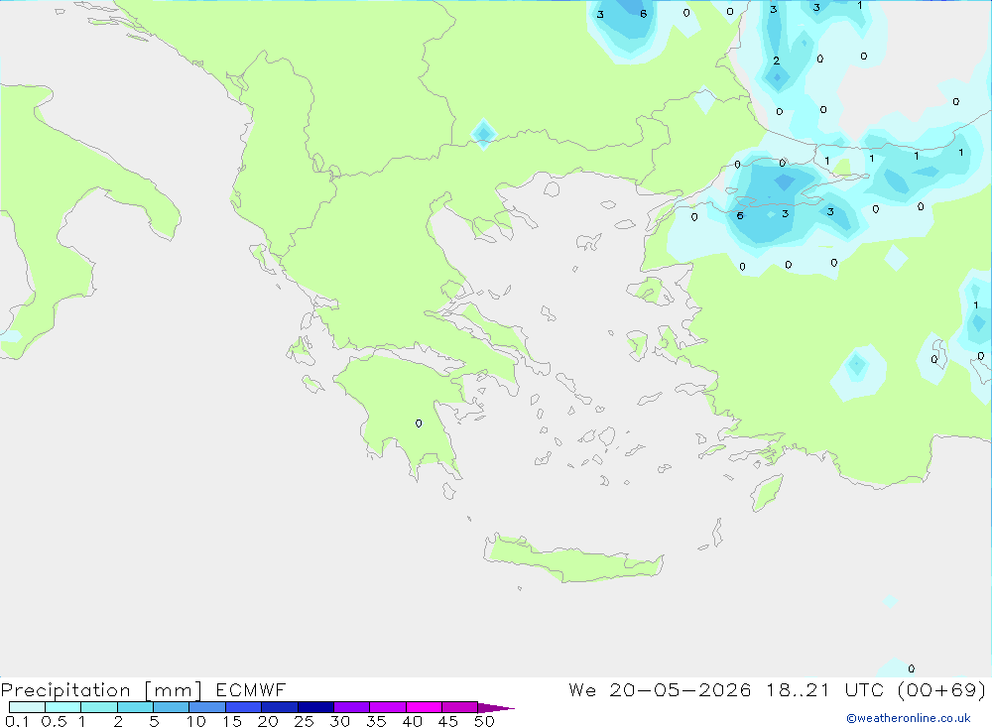This screenshot has height=727, width=992.
Task: Click the legend label '25'
Action: [x=304, y=721]
